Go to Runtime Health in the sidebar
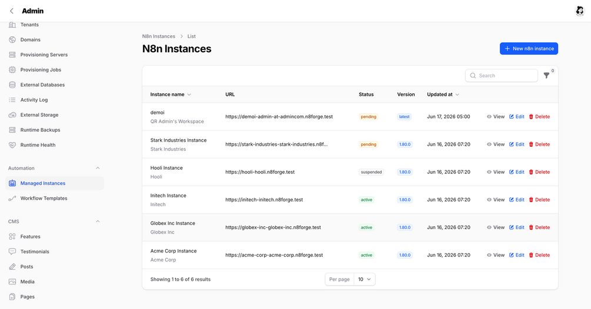The image size is (591, 309). (x=38, y=145)
